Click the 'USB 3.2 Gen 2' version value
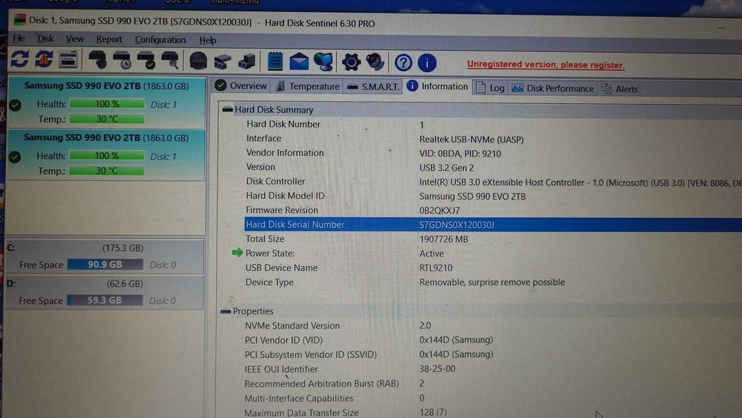 point(446,168)
